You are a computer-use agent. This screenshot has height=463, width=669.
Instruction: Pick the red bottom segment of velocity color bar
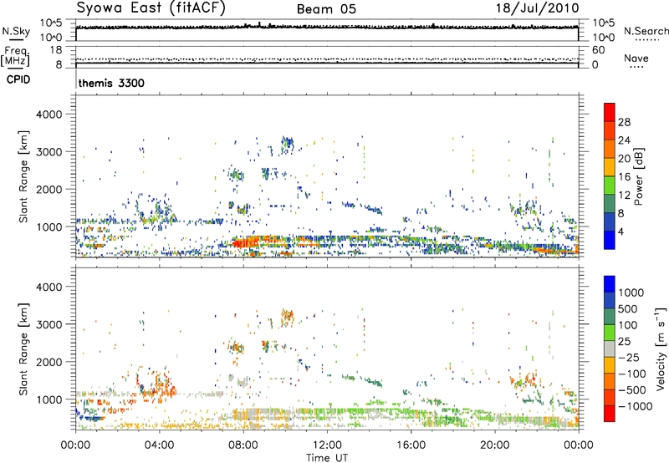[x=610, y=414]
